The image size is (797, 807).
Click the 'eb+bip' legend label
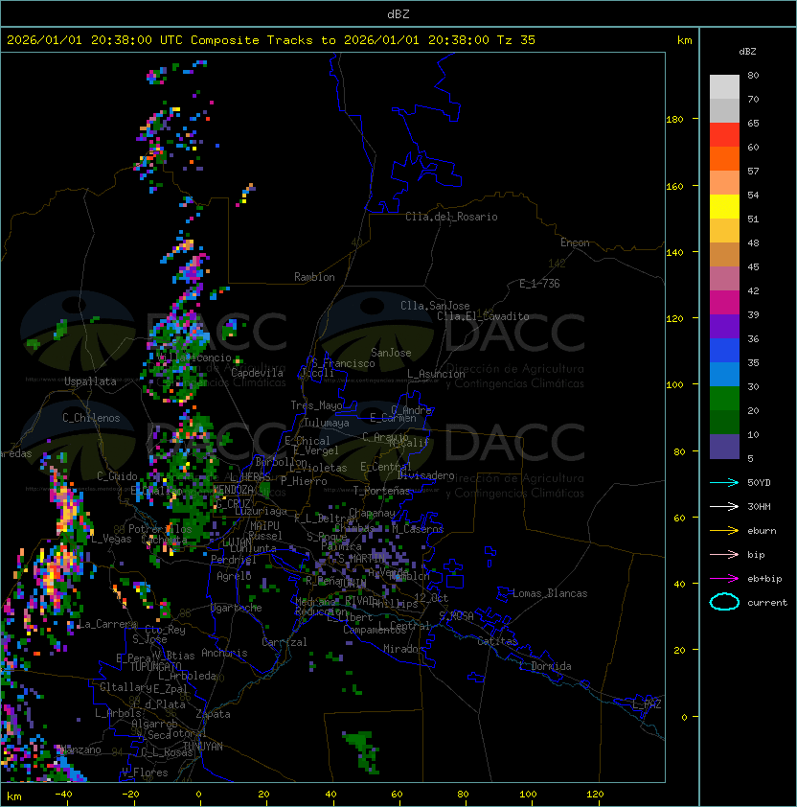(764, 579)
